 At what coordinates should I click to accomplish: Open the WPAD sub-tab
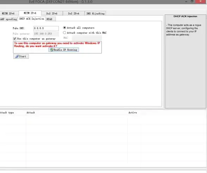tap(50, 19)
